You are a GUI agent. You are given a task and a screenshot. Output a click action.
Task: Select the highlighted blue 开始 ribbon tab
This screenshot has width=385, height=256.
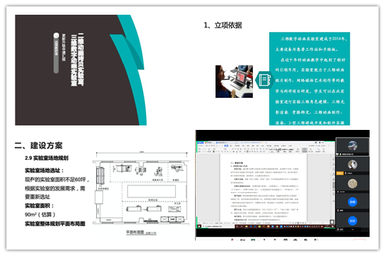(227, 146)
